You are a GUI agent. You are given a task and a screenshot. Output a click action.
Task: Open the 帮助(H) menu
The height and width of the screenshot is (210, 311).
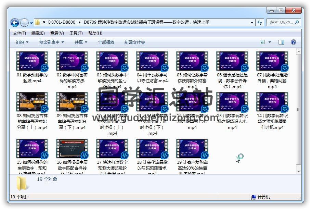click(x=95, y=33)
